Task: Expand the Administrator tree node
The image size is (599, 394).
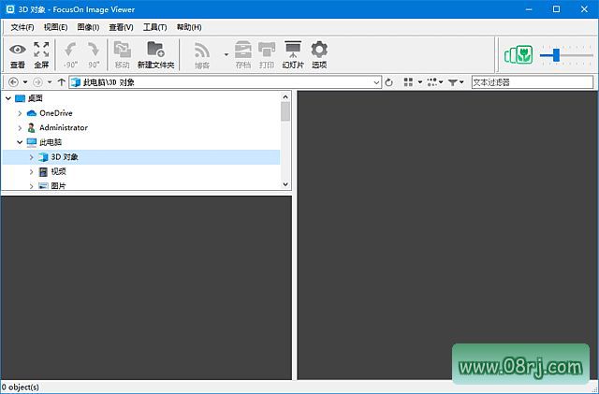Action: click(x=20, y=127)
